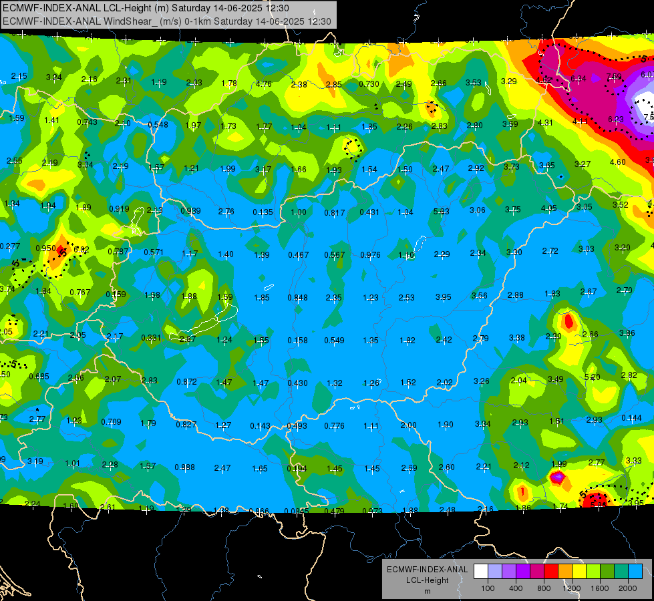Image resolution: width=654 pixels, height=601 pixels.
Task: Click wind shear value 0.467
Action: click(x=299, y=255)
